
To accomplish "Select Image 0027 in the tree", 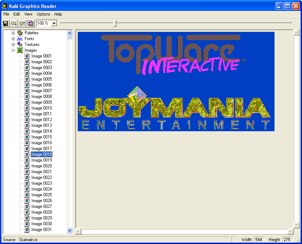I will coord(42,206).
